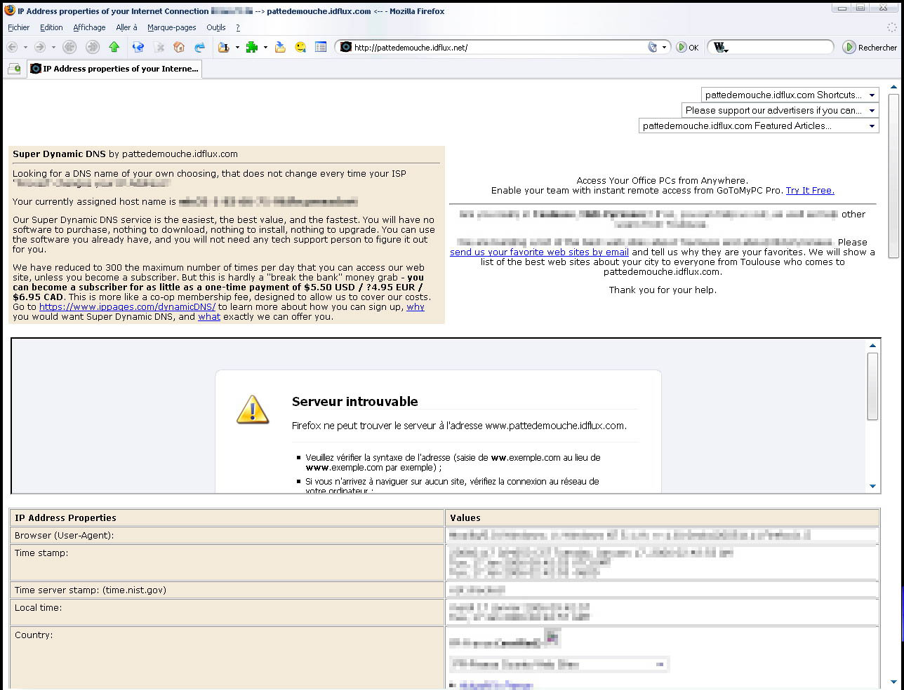Click the 'what' link
Screen dimensions: 904x690
coord(209,316)
